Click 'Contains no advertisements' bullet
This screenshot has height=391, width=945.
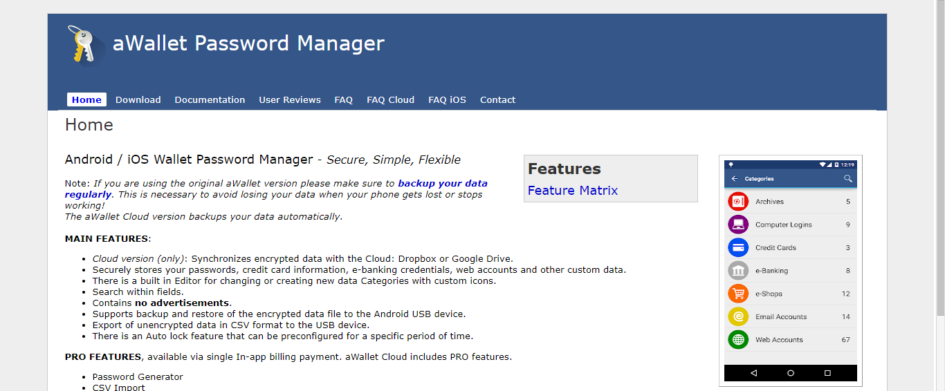click(x=162, y=303)
